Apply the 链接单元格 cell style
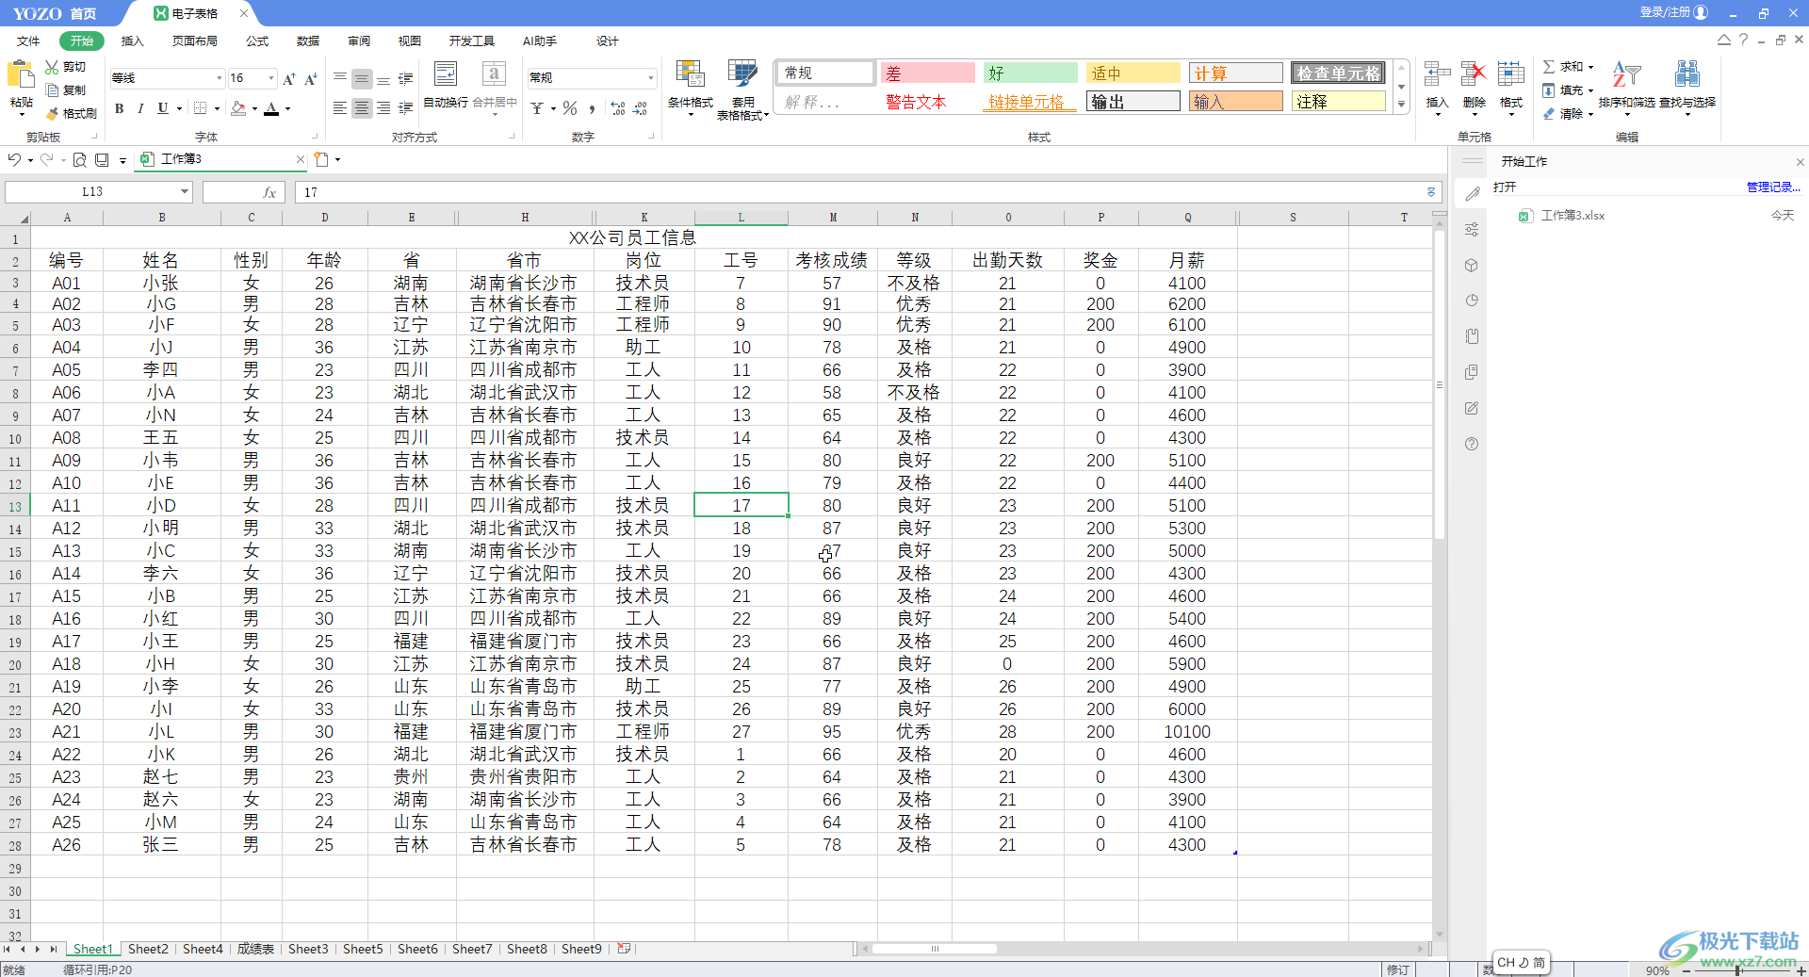 point(1031,102)
